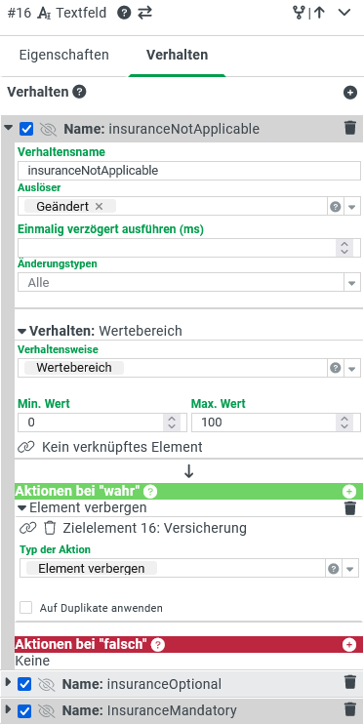Screen dimensions: 364x725
Task: Delete the Element verbergen action
Action: point(350,508)
